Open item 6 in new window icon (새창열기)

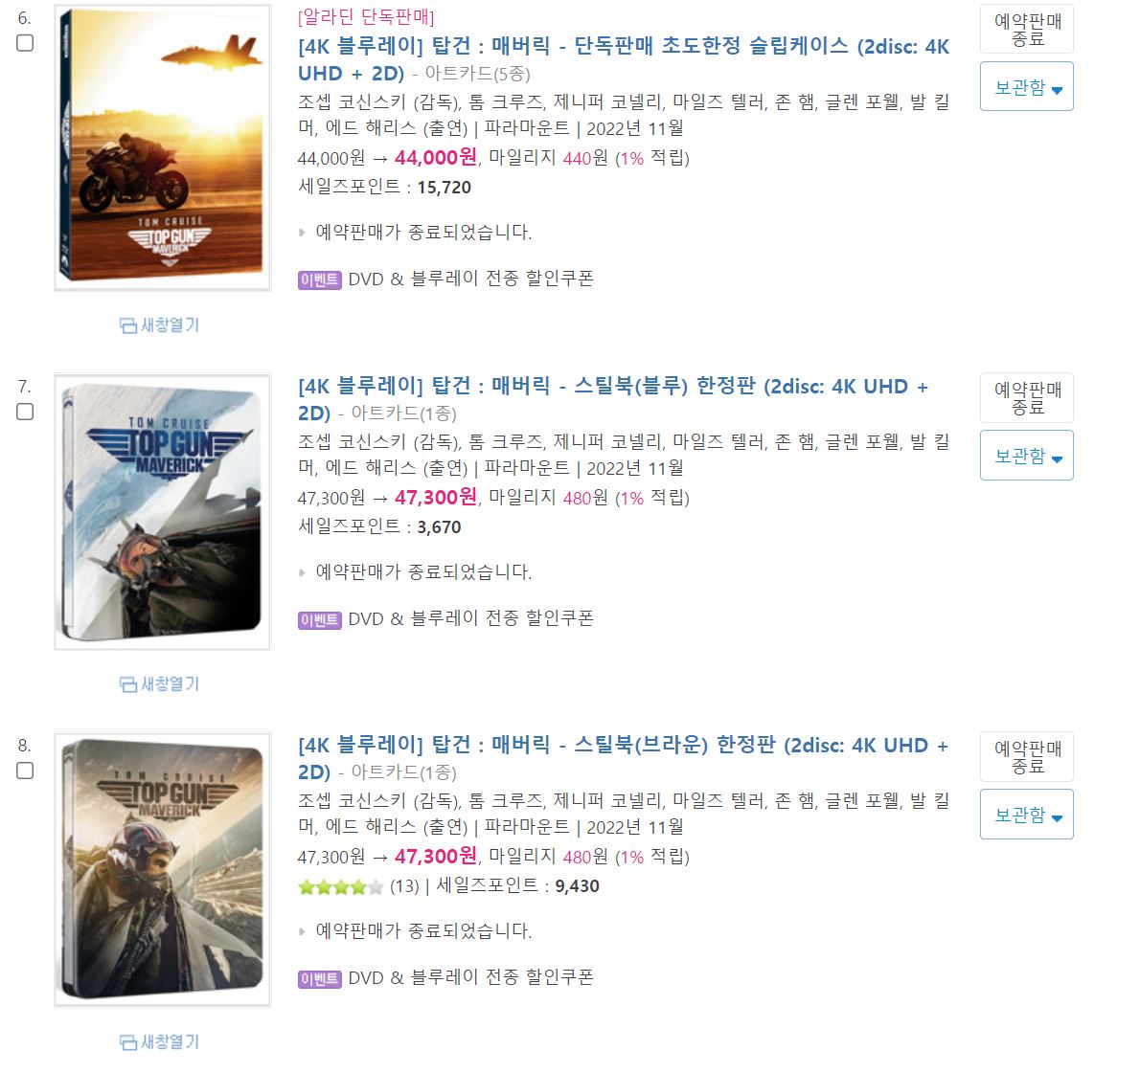click(159, 324)
